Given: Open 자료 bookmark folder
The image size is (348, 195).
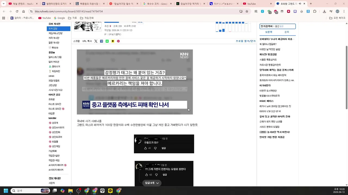Looking at the screenshot, I should pyautogui.click(x=72, y=18).
